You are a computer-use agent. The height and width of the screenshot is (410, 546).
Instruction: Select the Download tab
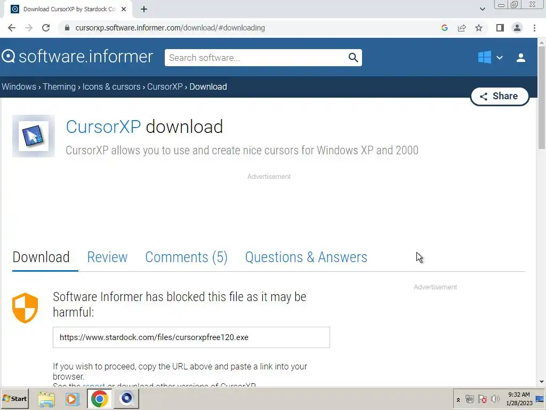click(x=41, y=257)
